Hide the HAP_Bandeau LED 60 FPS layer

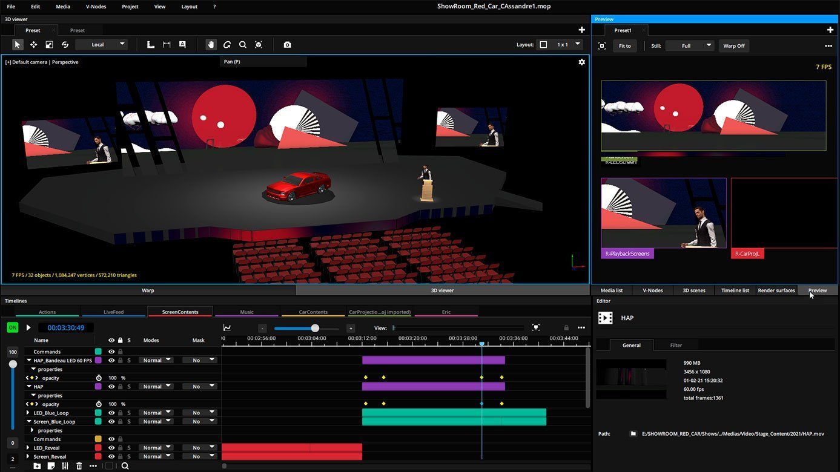[111, 360]
